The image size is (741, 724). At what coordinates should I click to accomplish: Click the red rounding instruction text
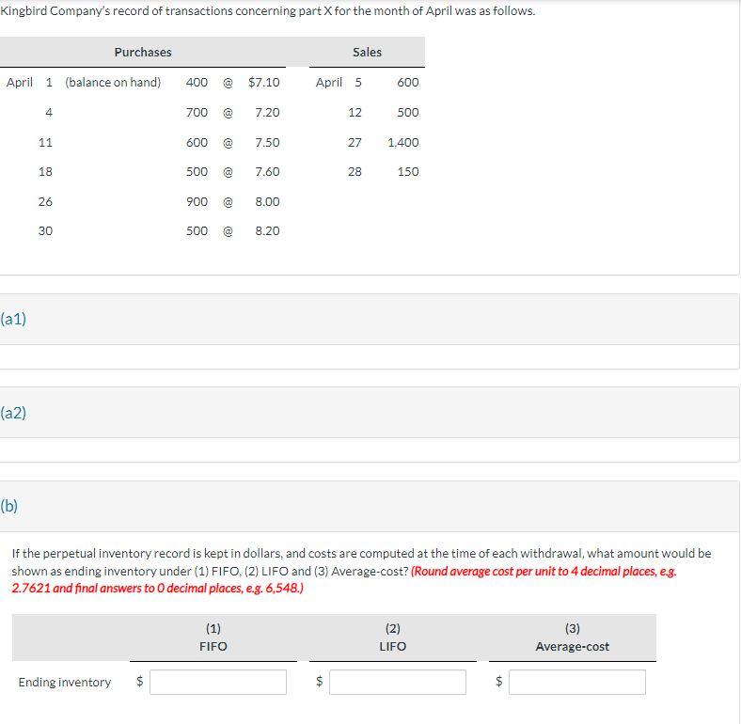344,580
